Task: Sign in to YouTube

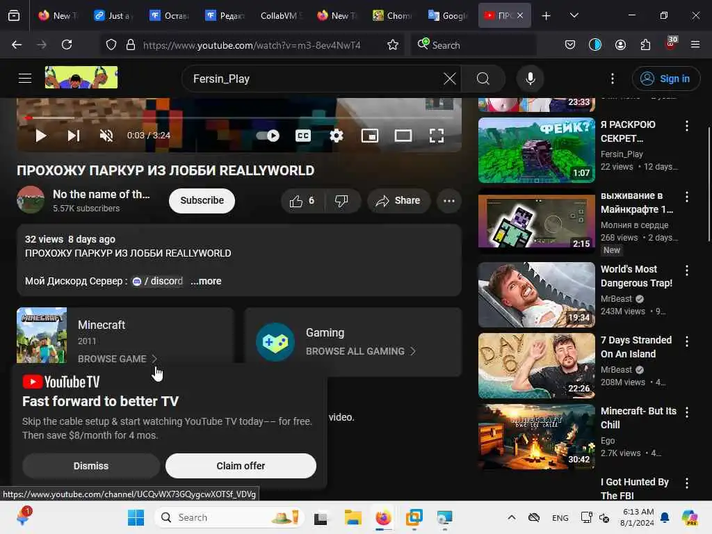Action: click(x=665, y=79)
